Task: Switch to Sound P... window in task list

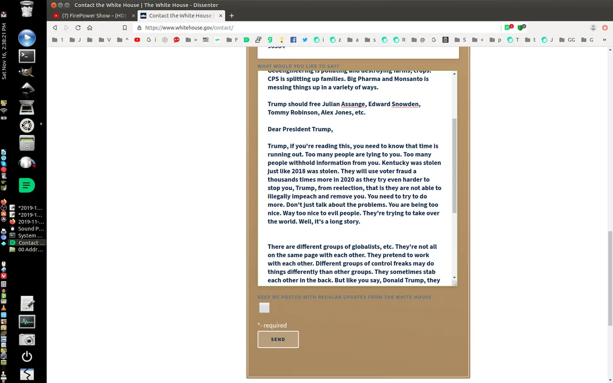Action: [x=27, y=228]
